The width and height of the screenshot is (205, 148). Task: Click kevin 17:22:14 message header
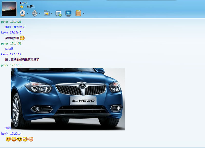pos(11,133)
